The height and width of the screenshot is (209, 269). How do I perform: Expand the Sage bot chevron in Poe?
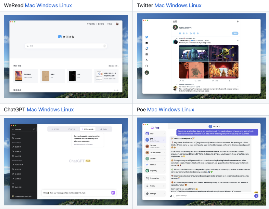point(164,133)
